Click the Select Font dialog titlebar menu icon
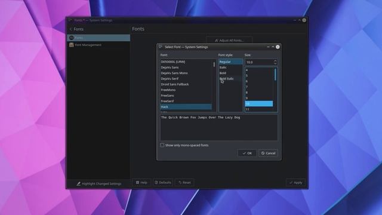 pyautogui.click(x=161, y=47)
